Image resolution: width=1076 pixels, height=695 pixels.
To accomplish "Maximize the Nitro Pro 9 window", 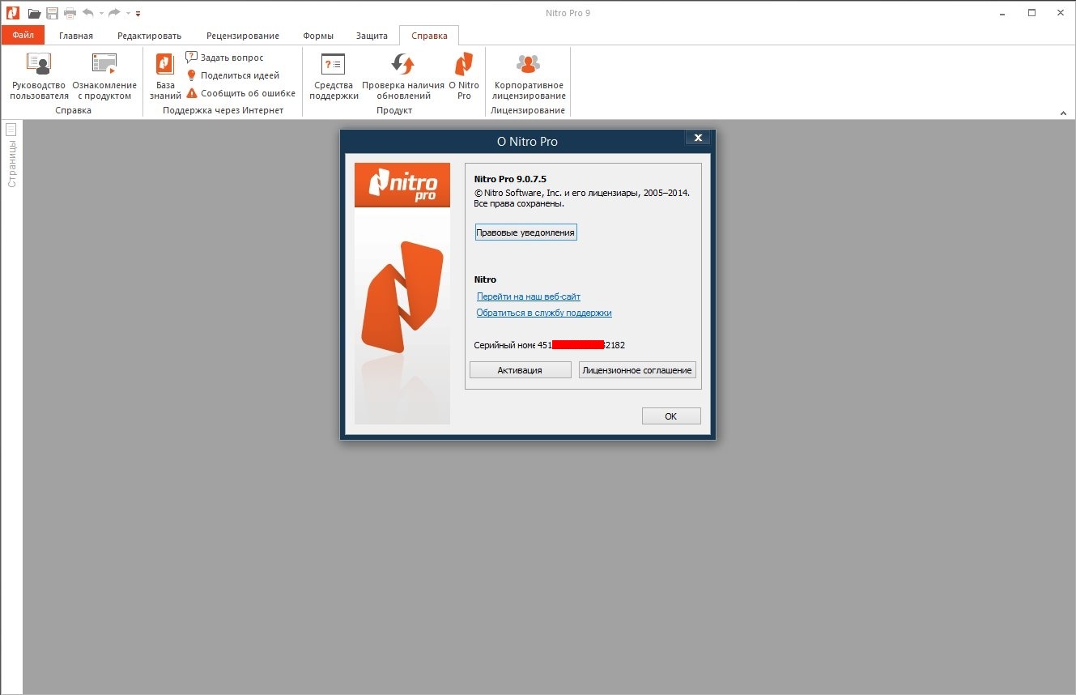I will coord(1032,13).
